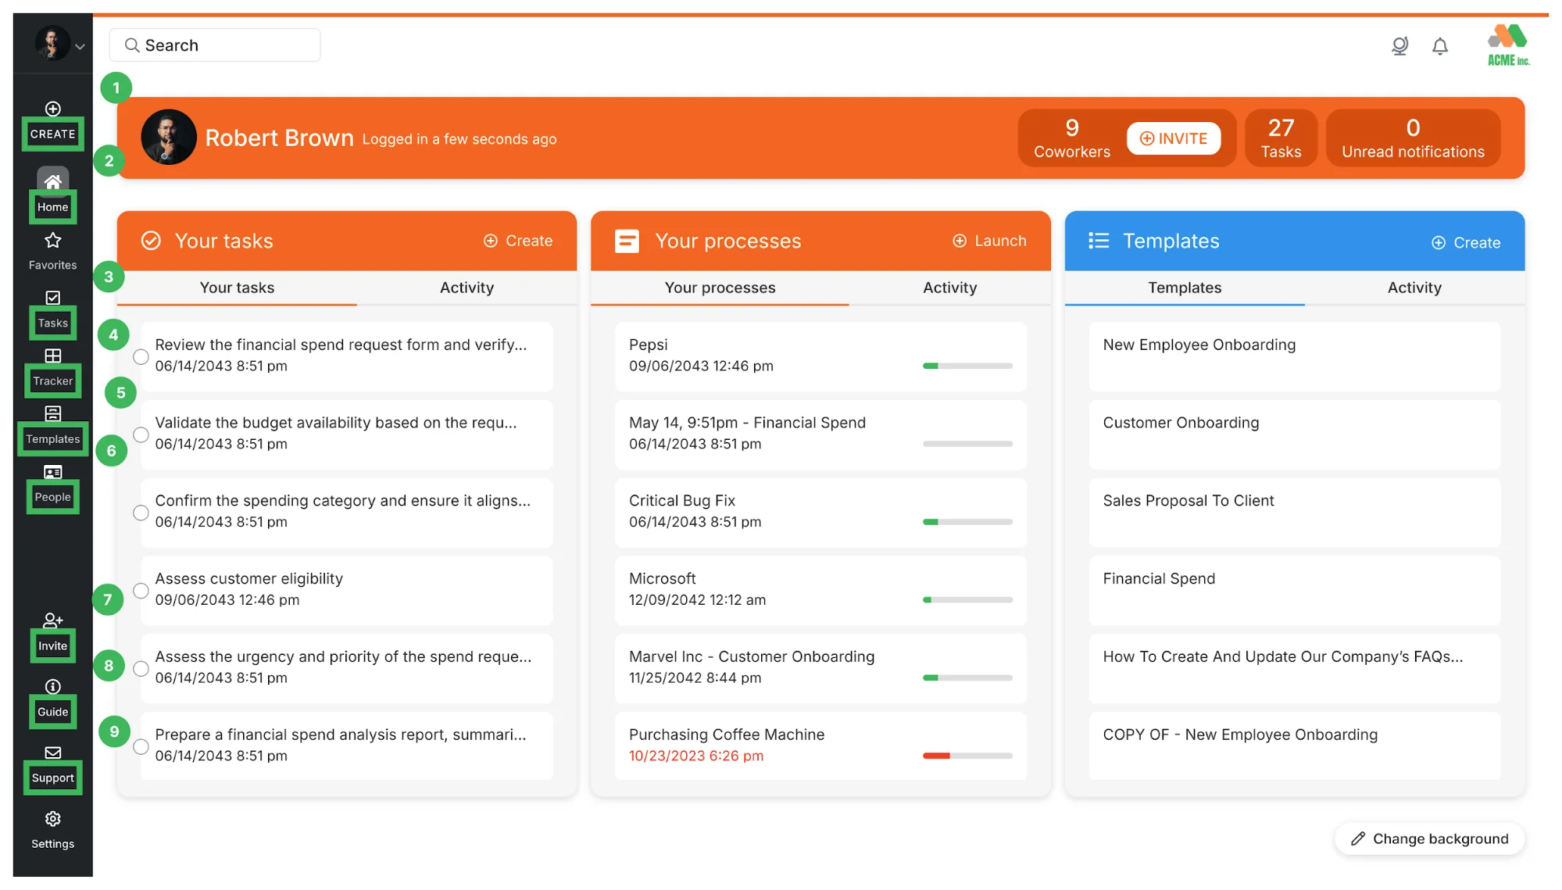Switch to the Activity tab under Your processes
Viewport: 1562px width, 890px height.
[949, 288]
